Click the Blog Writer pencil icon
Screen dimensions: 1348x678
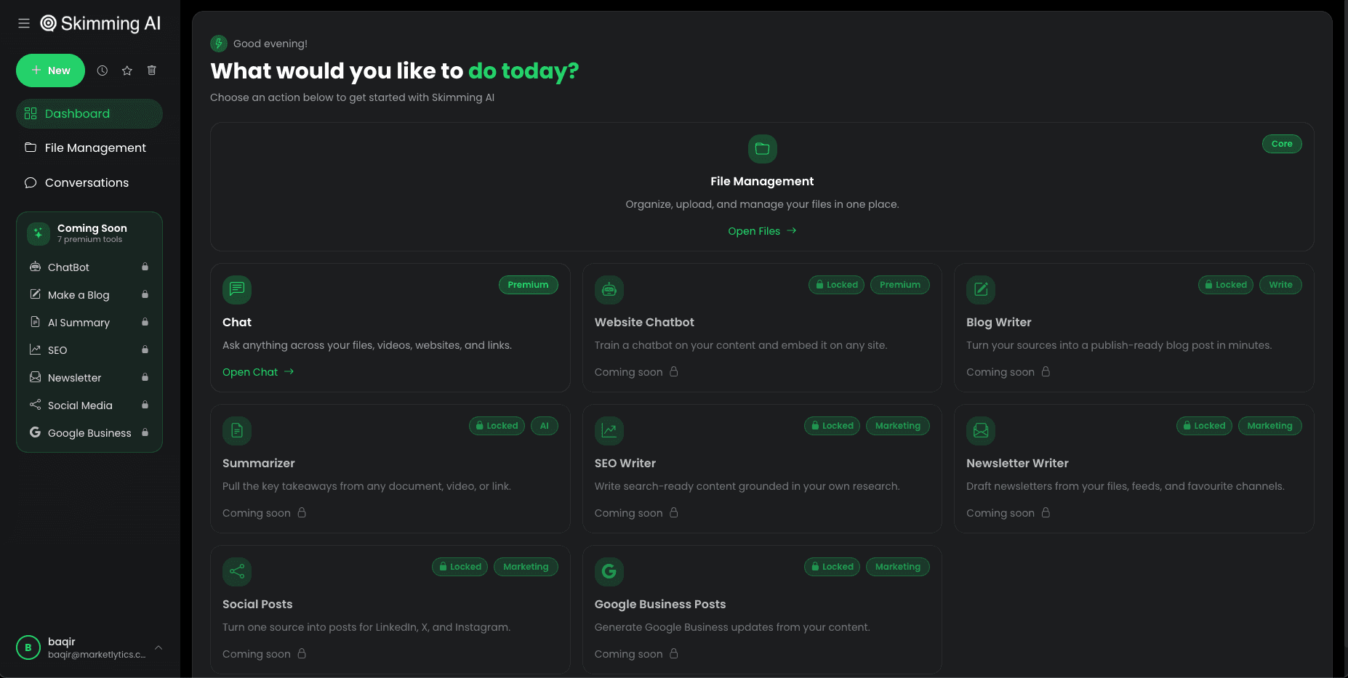981,289
